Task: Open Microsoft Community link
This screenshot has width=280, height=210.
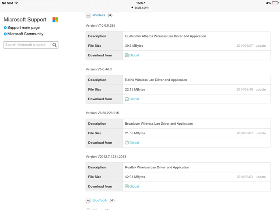Action: click(25, 34)
